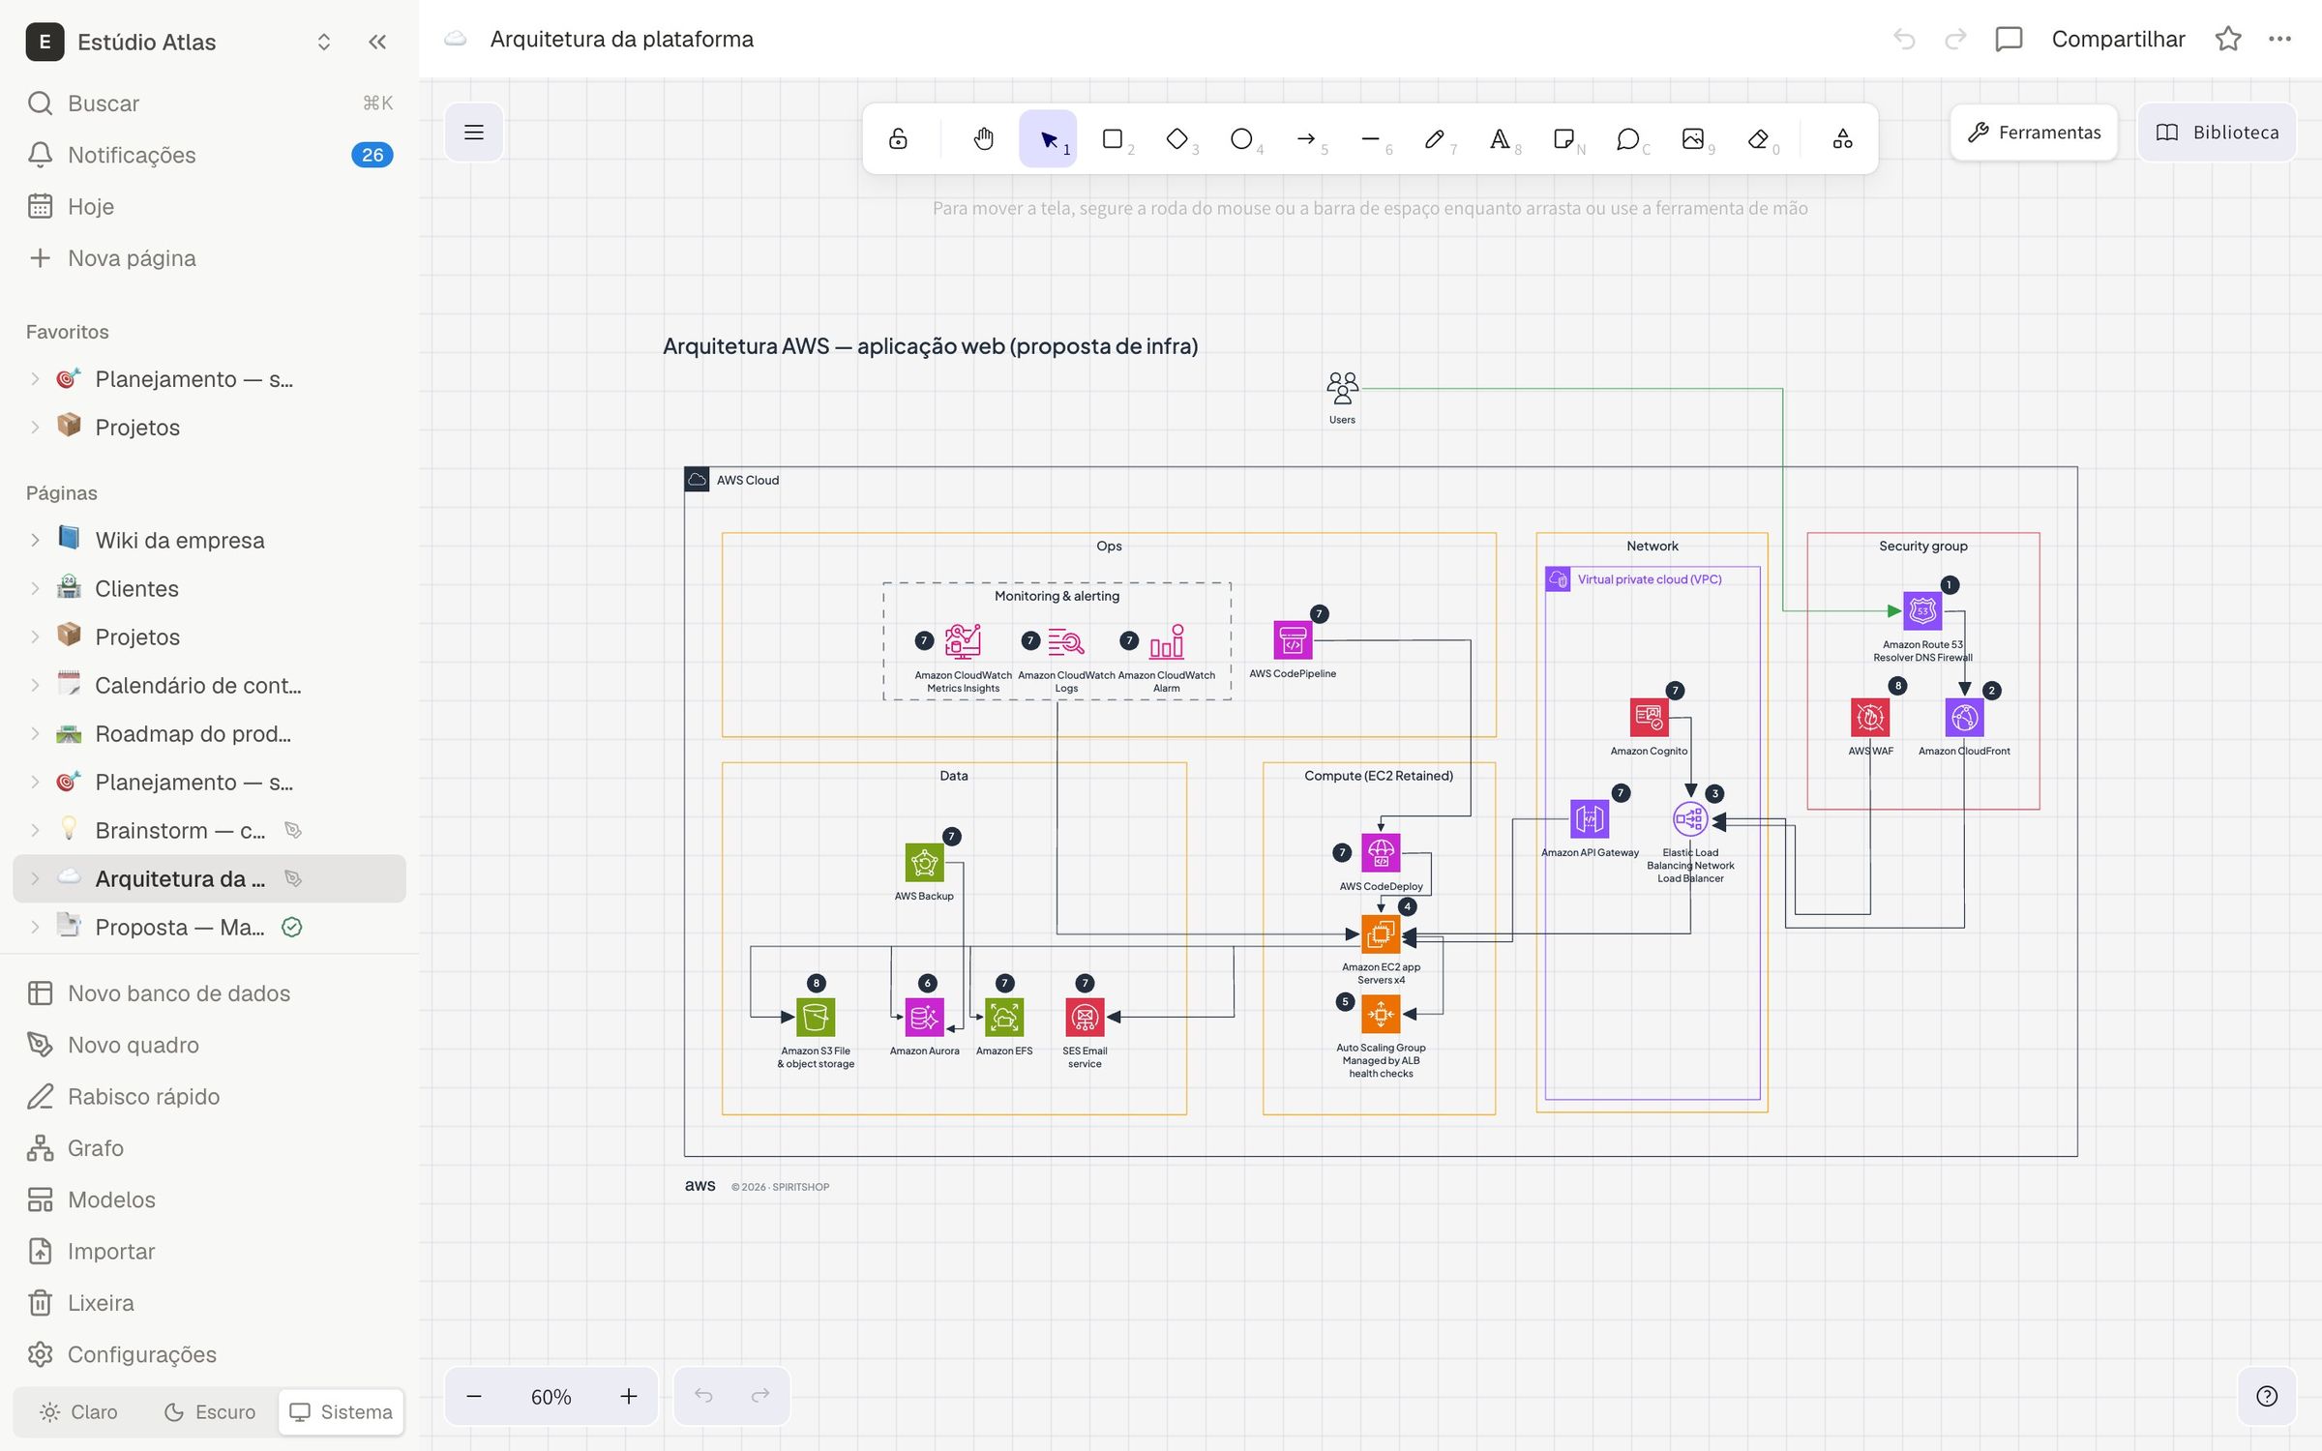Select the Pencil draw tool
This screenshot has height=1451, width=2322.
click(1435, 138)
